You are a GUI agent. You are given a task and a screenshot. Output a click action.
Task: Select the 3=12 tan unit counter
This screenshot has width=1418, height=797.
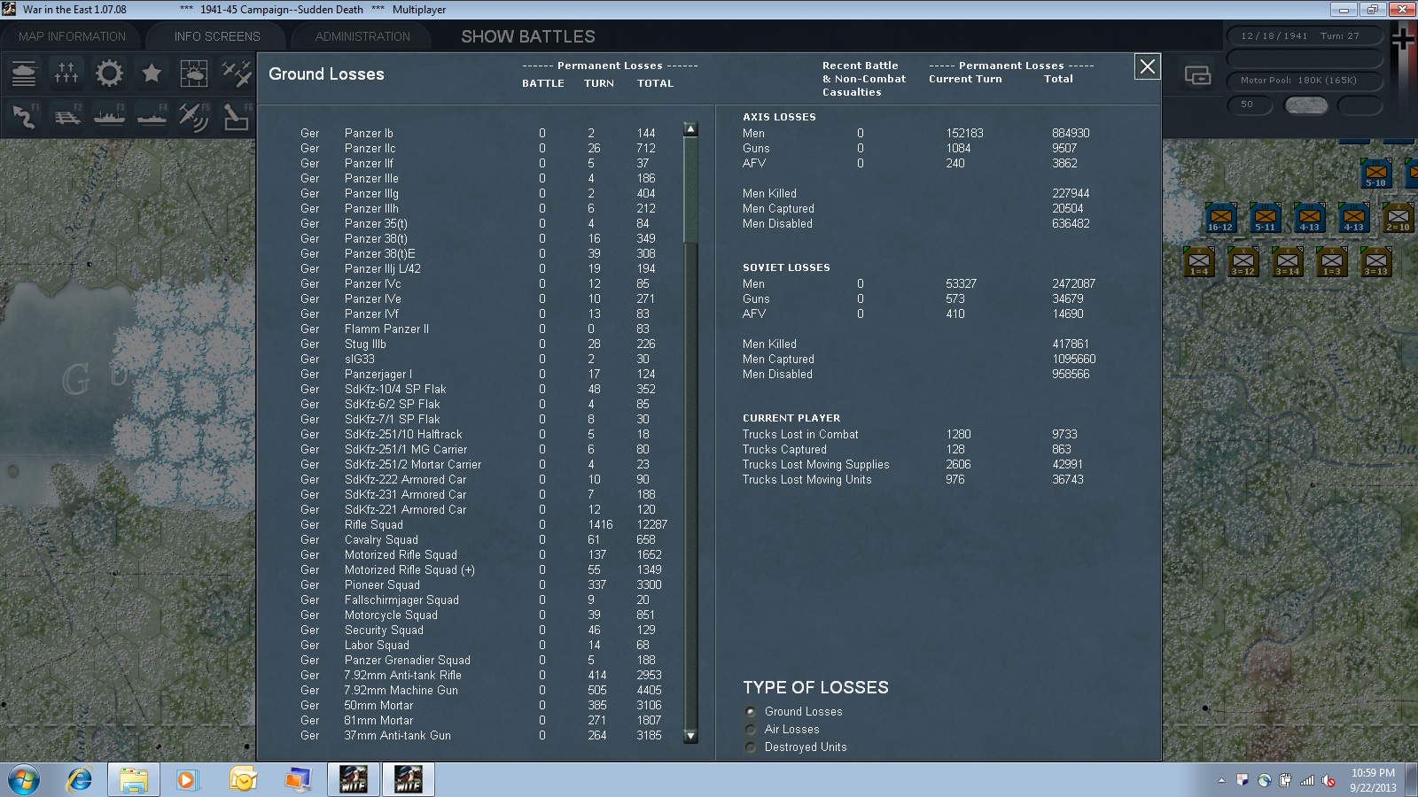(x=1243, y=262)
